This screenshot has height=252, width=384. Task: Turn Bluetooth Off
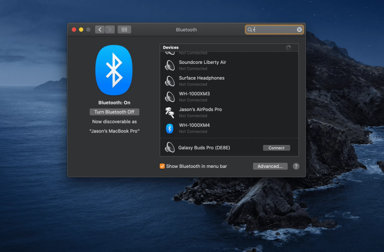(x=114, y=112)
